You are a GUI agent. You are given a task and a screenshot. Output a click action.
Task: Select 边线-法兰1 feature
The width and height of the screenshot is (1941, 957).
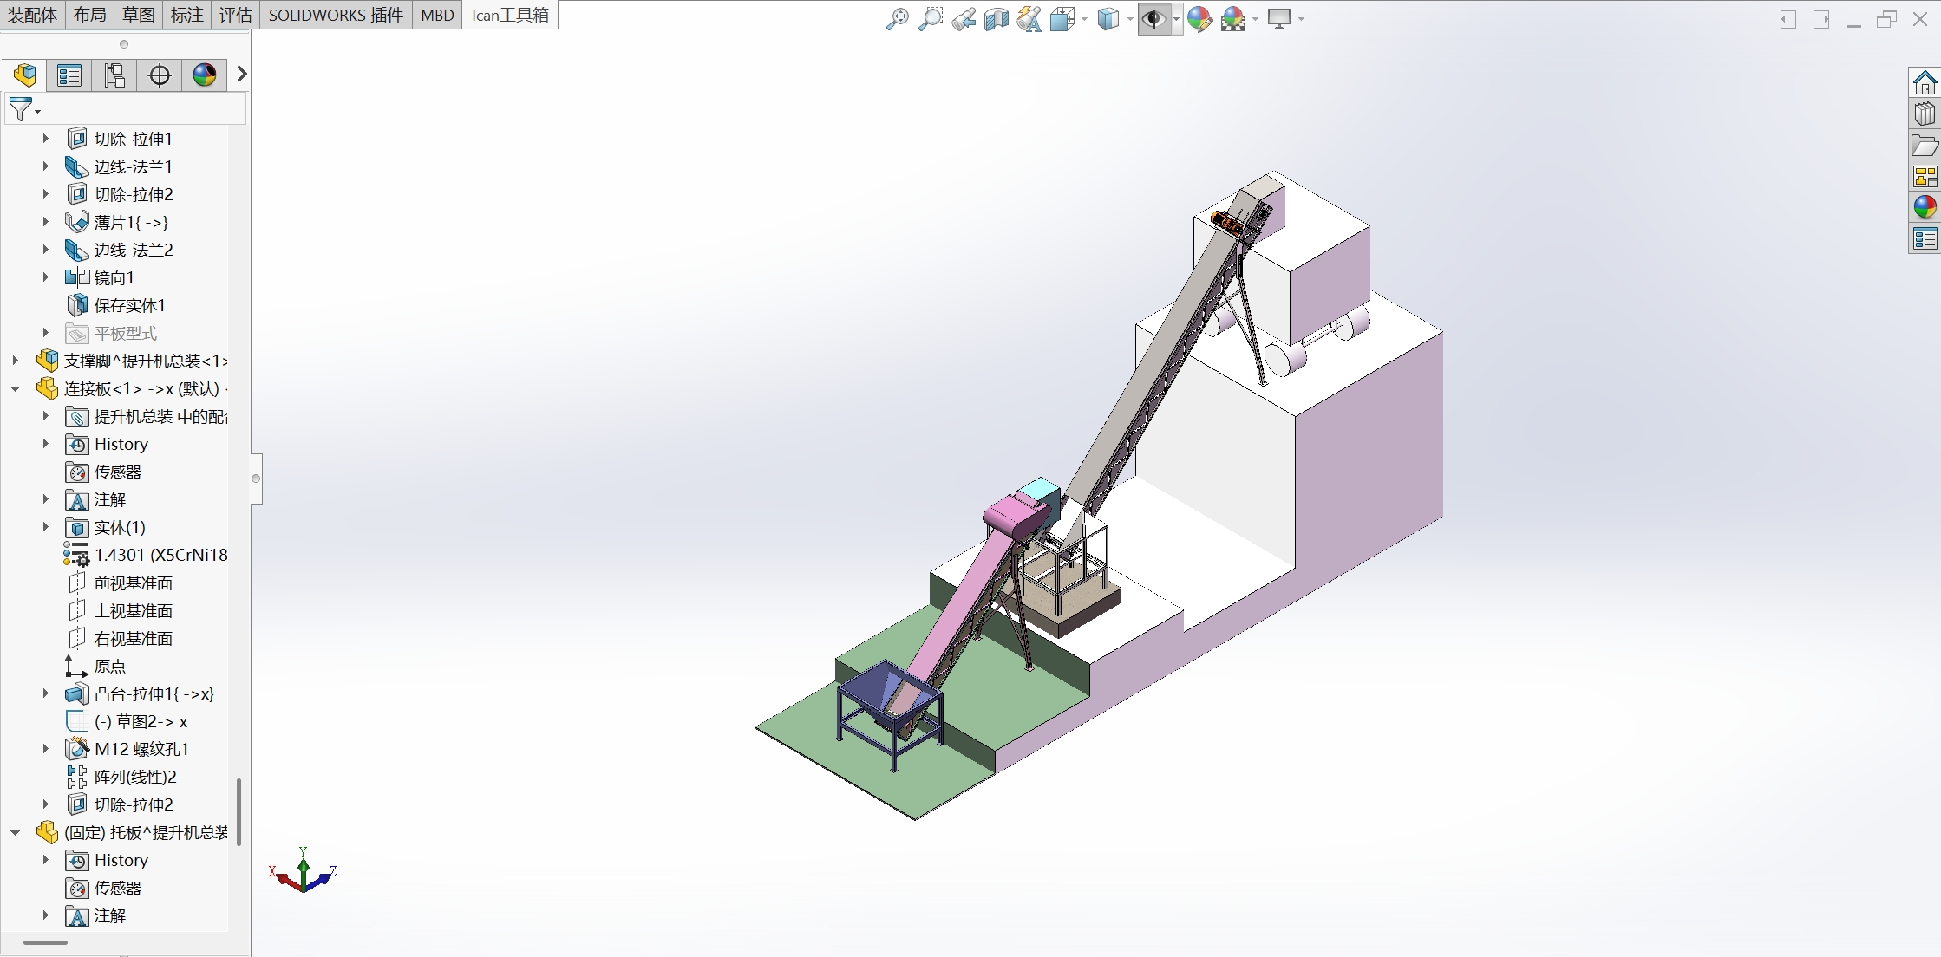[x=133, y=166]
